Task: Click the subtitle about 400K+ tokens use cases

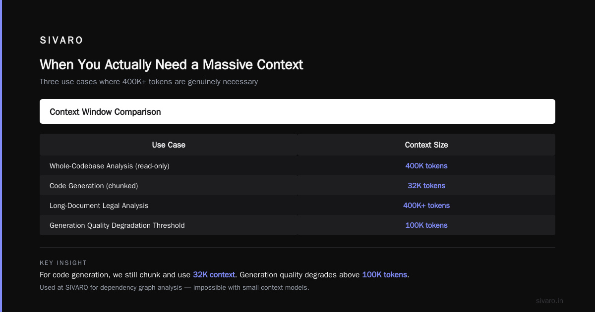Action: point(149,82)
